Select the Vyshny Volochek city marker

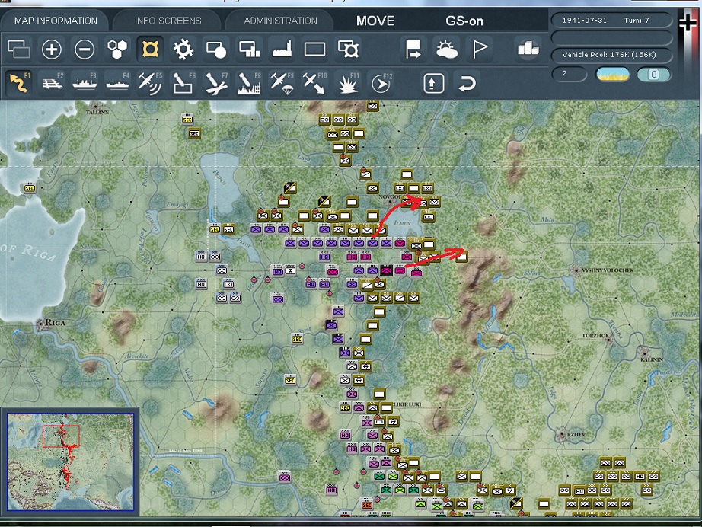pos(576,270)
